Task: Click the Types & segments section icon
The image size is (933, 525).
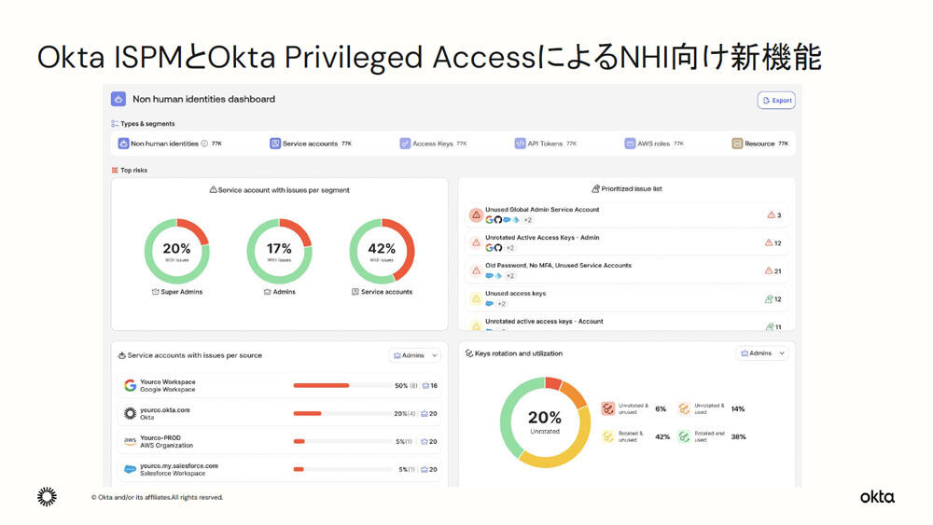Action: click(x=115, y=124)
